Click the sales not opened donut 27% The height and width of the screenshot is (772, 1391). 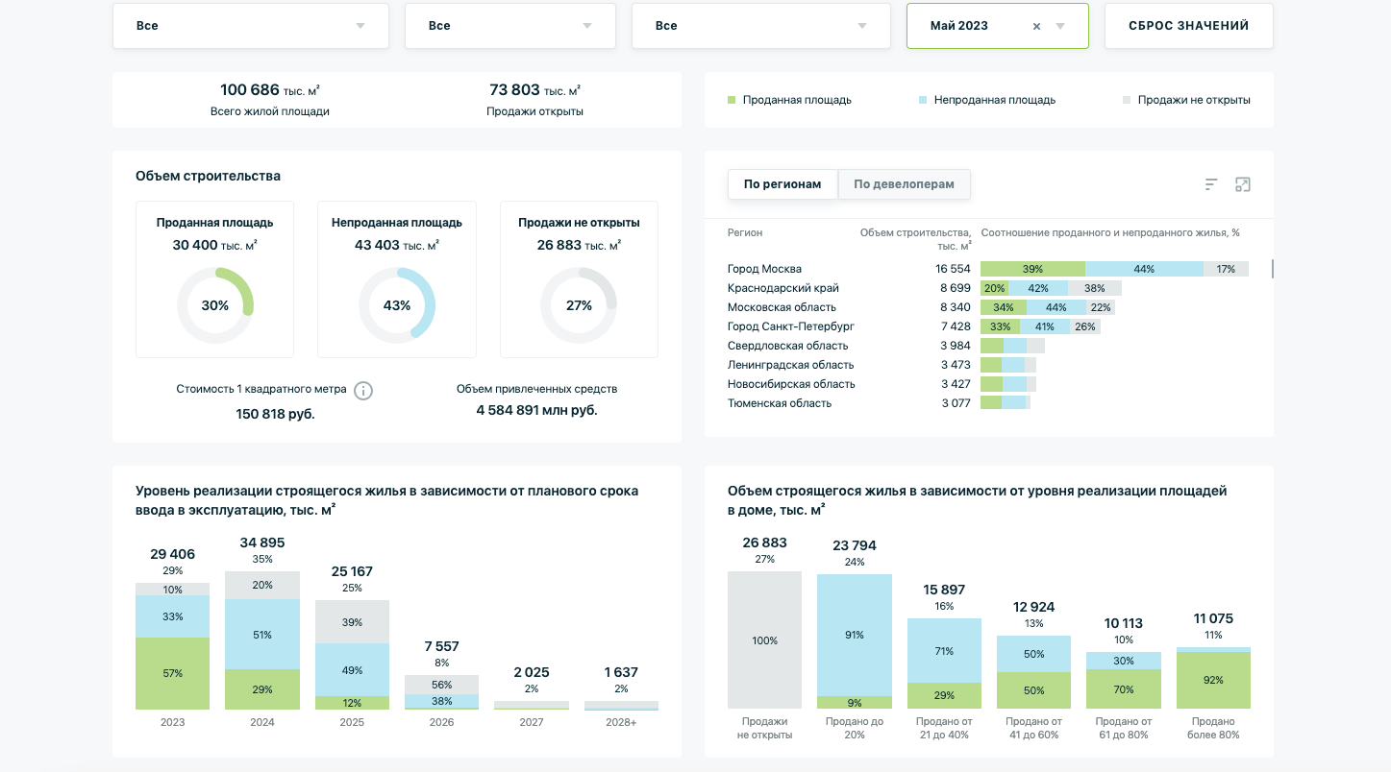tap(579, 305)
